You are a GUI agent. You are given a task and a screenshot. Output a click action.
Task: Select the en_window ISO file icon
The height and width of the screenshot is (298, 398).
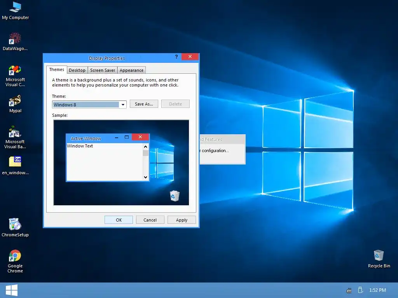(15, 166)
